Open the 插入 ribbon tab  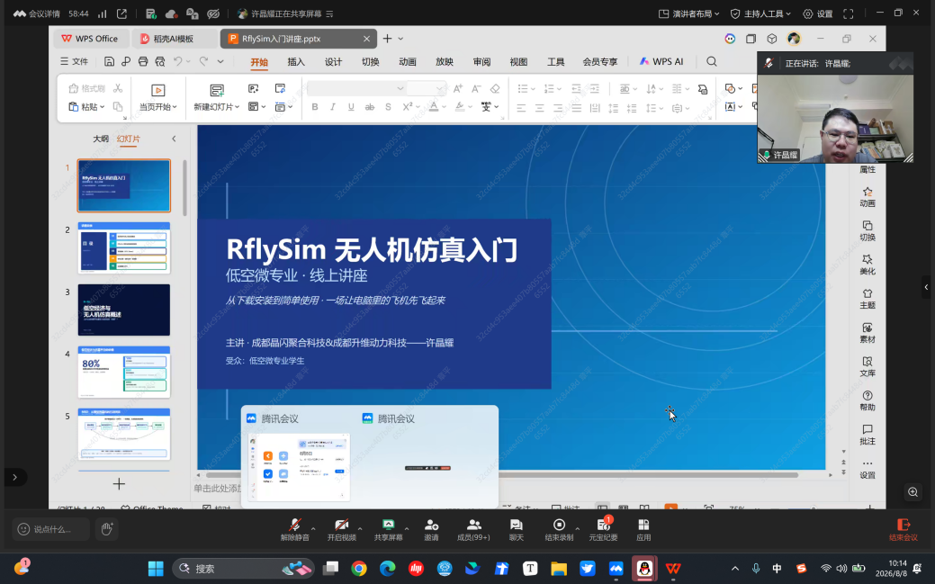pyautogui.click(x=296, y=61)
